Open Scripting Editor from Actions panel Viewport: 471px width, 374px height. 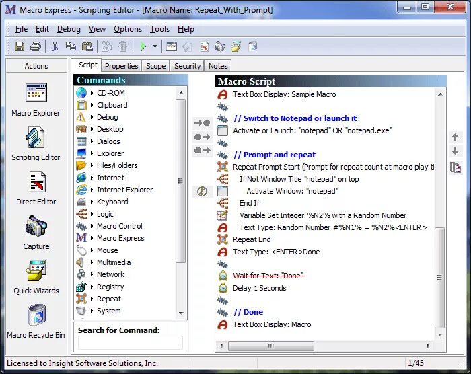[x=36, y=144]
